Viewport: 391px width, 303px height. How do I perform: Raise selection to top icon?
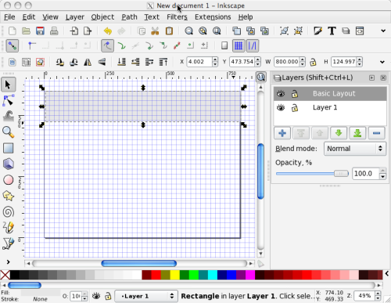(x=163, y=62)
